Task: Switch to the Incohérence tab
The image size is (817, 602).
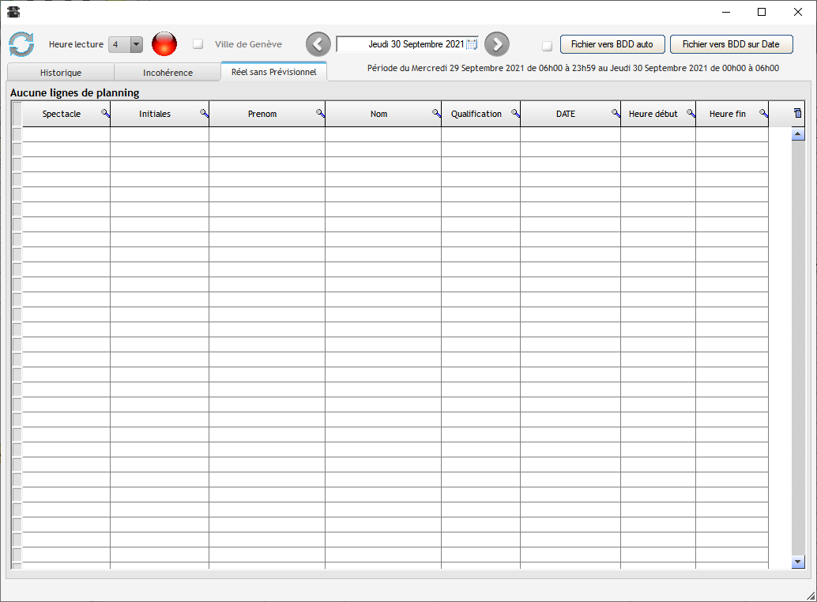Action: point(168,73)
